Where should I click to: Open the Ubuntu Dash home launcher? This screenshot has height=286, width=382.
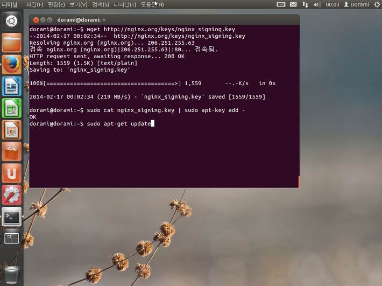click(x=11, y=20)
